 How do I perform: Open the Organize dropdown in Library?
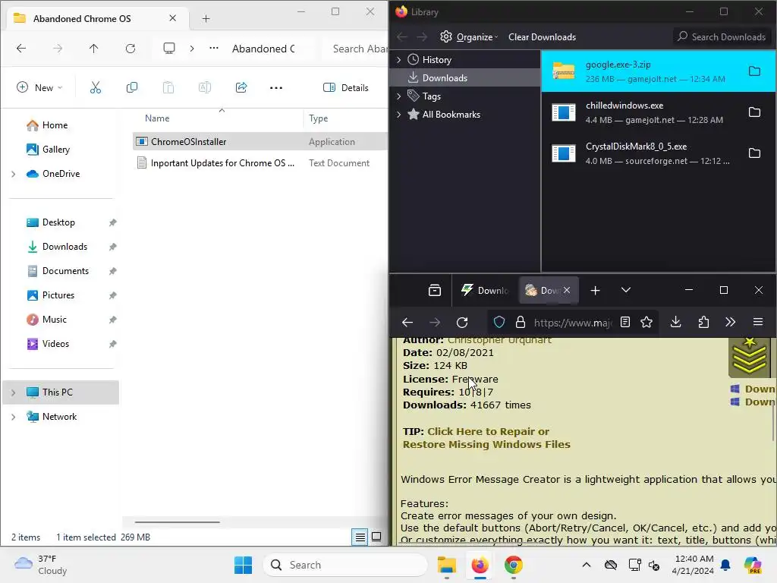(469, 37)
